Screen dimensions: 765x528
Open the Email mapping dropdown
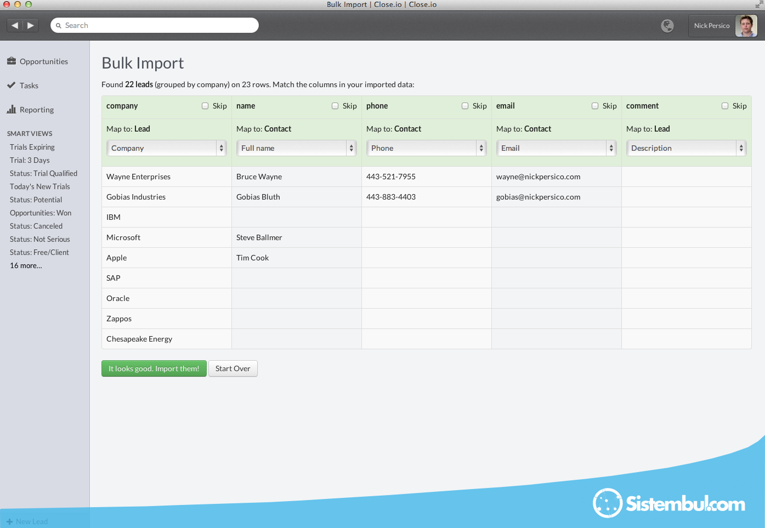coord(556,148)
